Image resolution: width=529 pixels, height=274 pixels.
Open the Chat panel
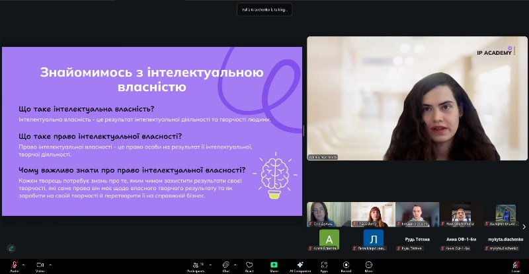pyautogui.click(x=225, y=265)
